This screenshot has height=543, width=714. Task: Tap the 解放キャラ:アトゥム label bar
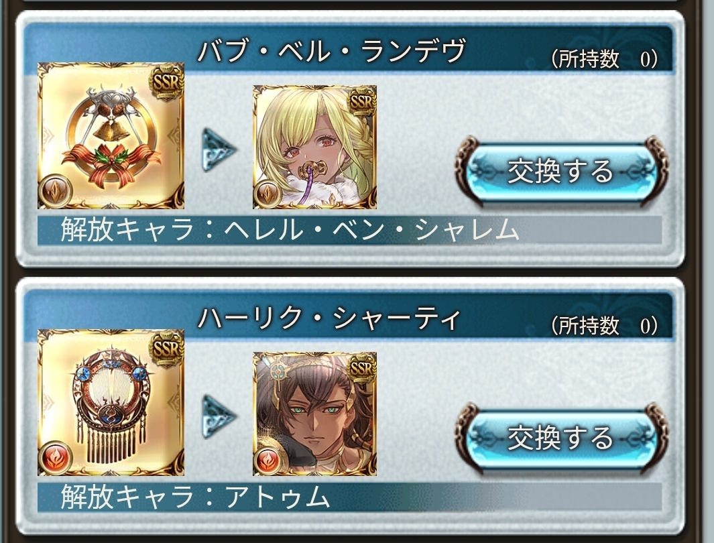click(x=349, y=496)
